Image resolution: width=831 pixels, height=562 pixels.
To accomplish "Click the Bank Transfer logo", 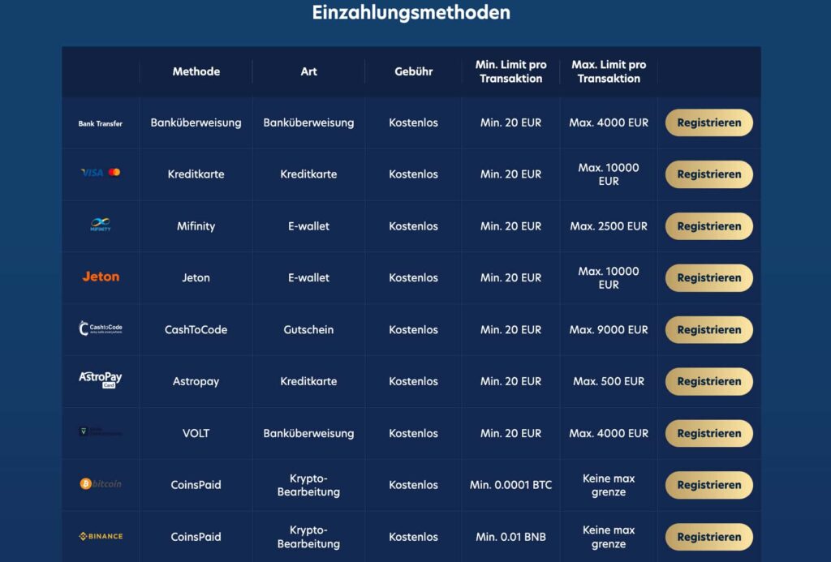I will pyautogui.click(x=101, y=122).
